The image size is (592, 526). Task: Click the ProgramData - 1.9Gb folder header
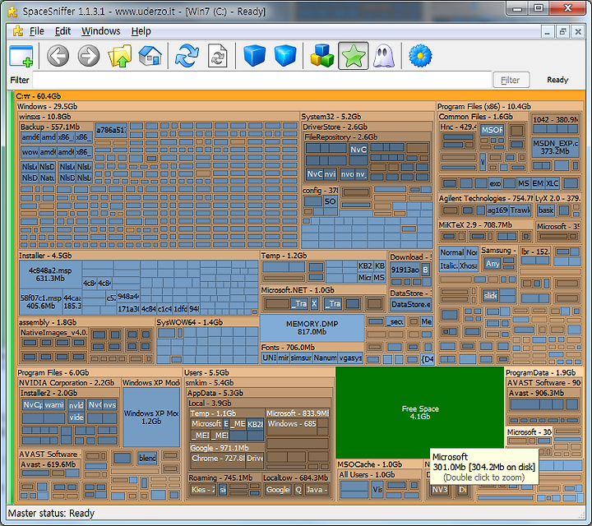[x=543, y=372]
